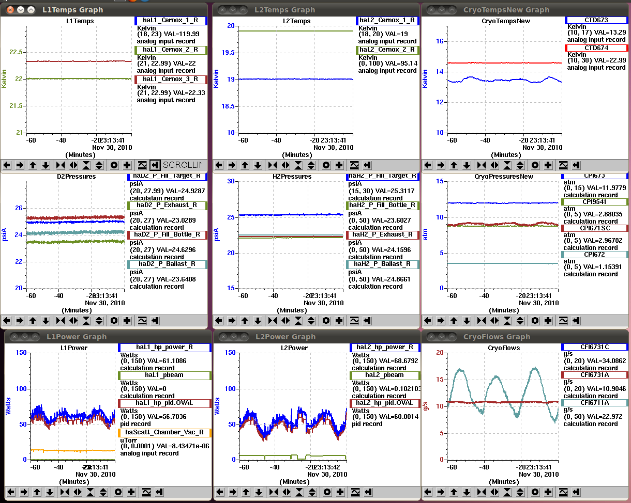Pan left in the CryoPressuresNew graph toolbar
This screenshot has height=503, width=631.
428,321
